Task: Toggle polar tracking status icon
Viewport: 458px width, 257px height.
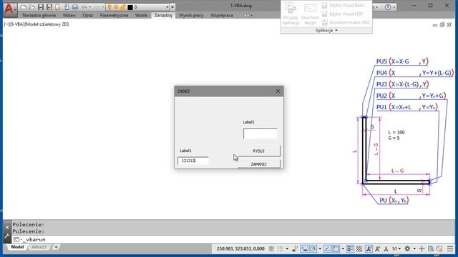Action: pos(313,249)
